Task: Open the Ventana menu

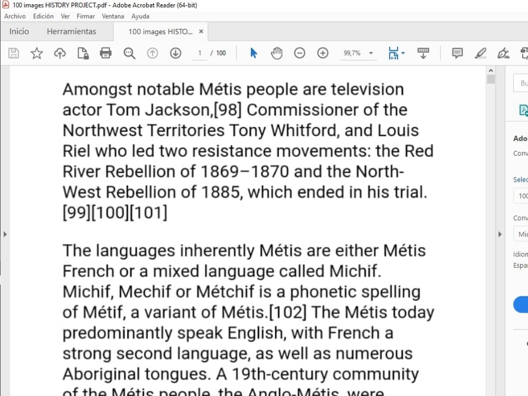Action: coord(113,16)
